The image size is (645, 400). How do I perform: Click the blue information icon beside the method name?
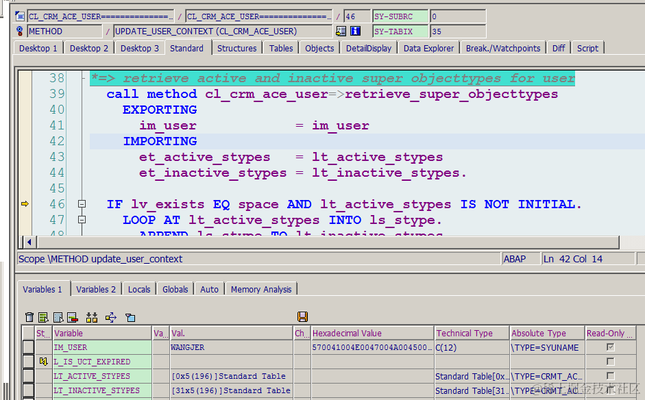pos(355,31)
